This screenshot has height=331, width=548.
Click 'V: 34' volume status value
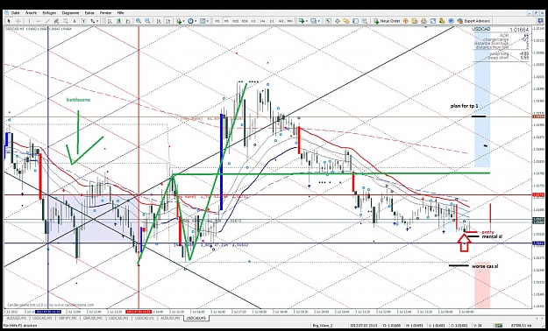(x=477, y=326)
